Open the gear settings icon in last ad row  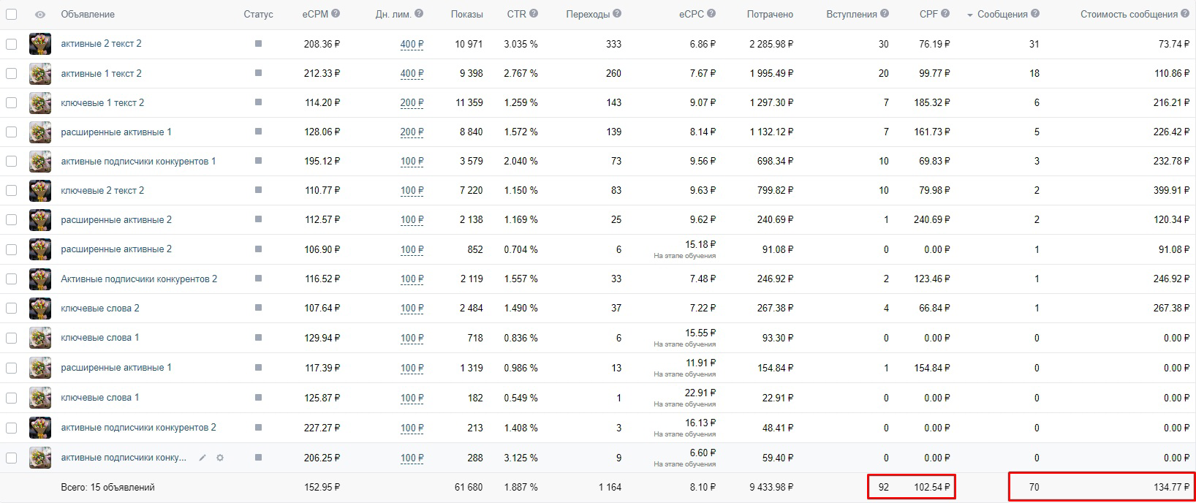[219, 458]
